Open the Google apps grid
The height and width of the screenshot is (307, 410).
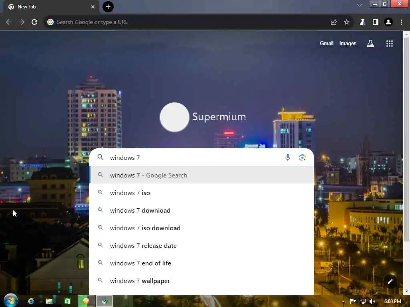click(390, 44)
